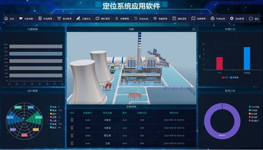Click the power exit icon
This screenshot has width=263, height=150.
pos(251,19)
